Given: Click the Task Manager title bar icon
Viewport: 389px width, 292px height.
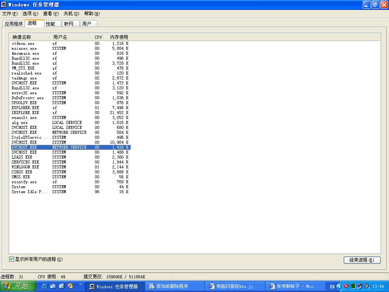Looking at the screenshot, I should [x=4, y=5].
